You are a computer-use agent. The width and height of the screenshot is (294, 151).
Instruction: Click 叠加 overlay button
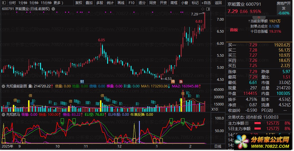point(89,3)
